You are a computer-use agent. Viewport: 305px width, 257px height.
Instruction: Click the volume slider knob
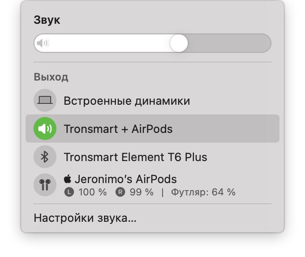[x=179, y=43]
